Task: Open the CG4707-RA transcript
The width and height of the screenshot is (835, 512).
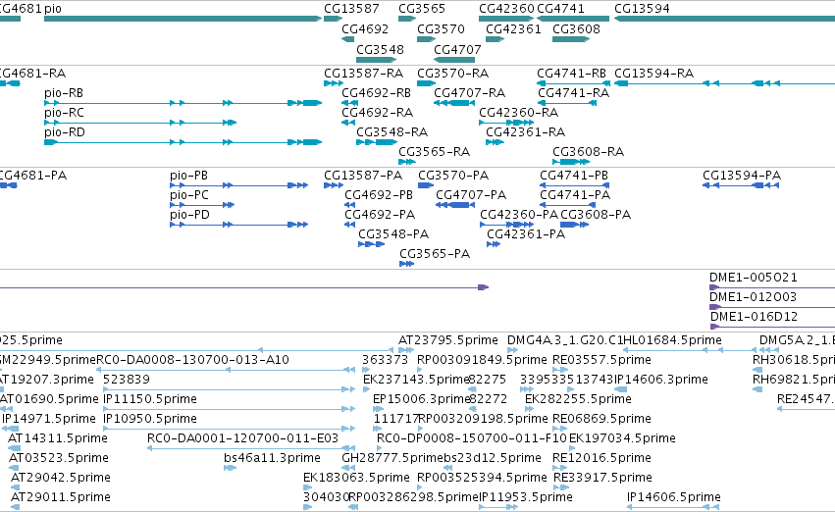Action: (x=454, y=103)
